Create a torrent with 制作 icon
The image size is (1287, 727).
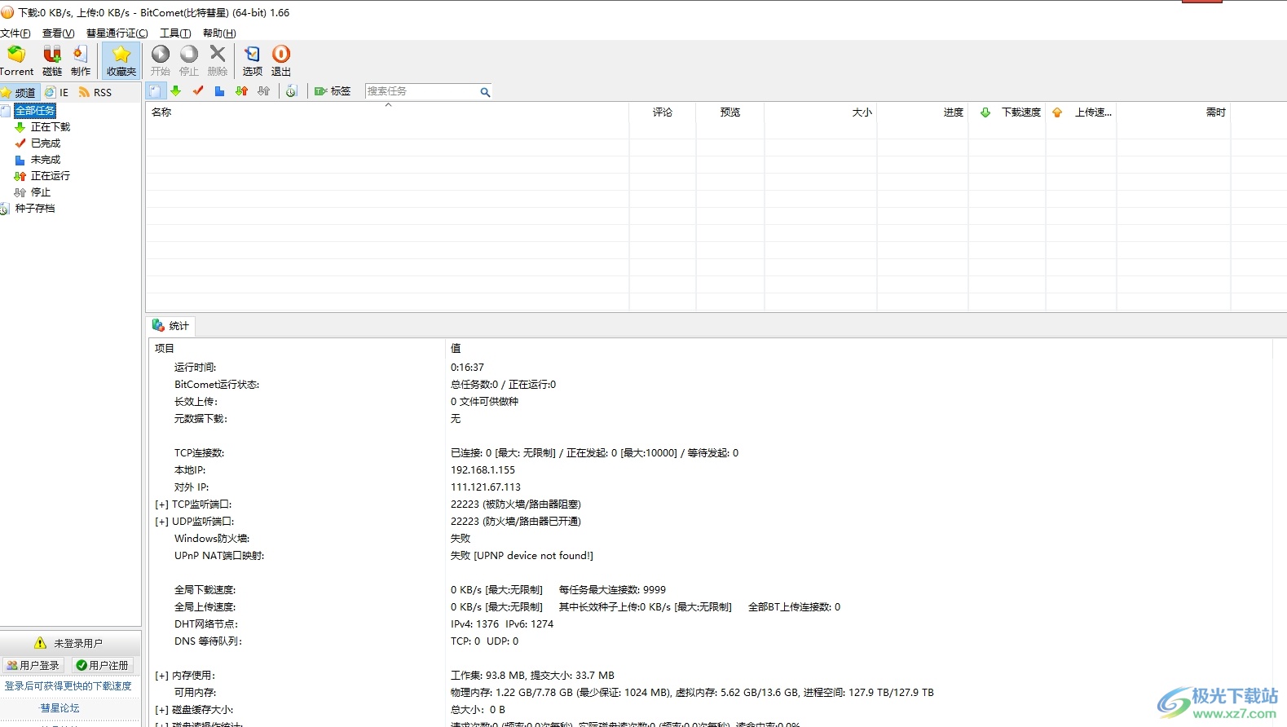click(x=81, y=61)
